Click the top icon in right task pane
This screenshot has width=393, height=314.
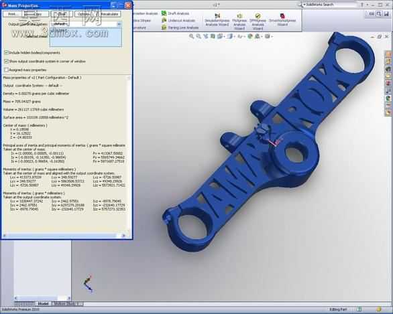tap(388, 54)
